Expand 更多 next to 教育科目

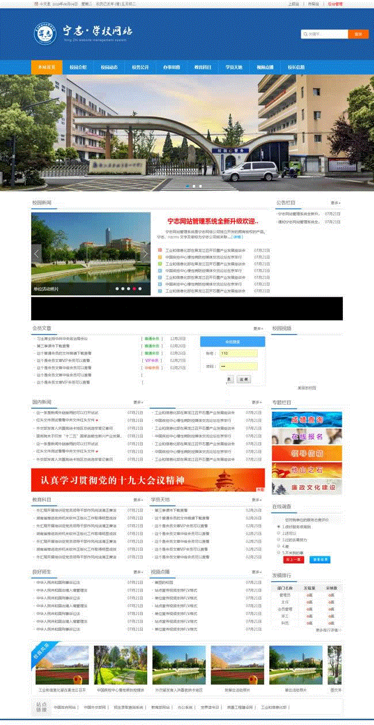138,500
